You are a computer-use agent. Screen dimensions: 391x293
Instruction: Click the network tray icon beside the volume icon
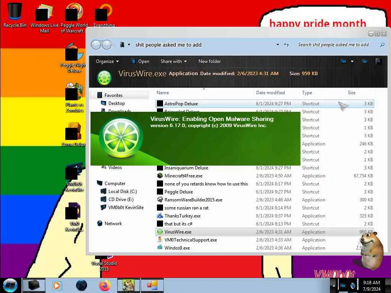(x=343, y=285)
